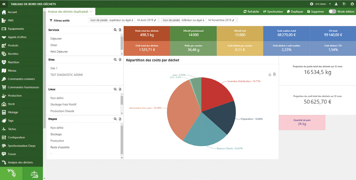Download the pie chart image
Image resolution: width=356 pixels, height=180 pixels.
[270, 74]
